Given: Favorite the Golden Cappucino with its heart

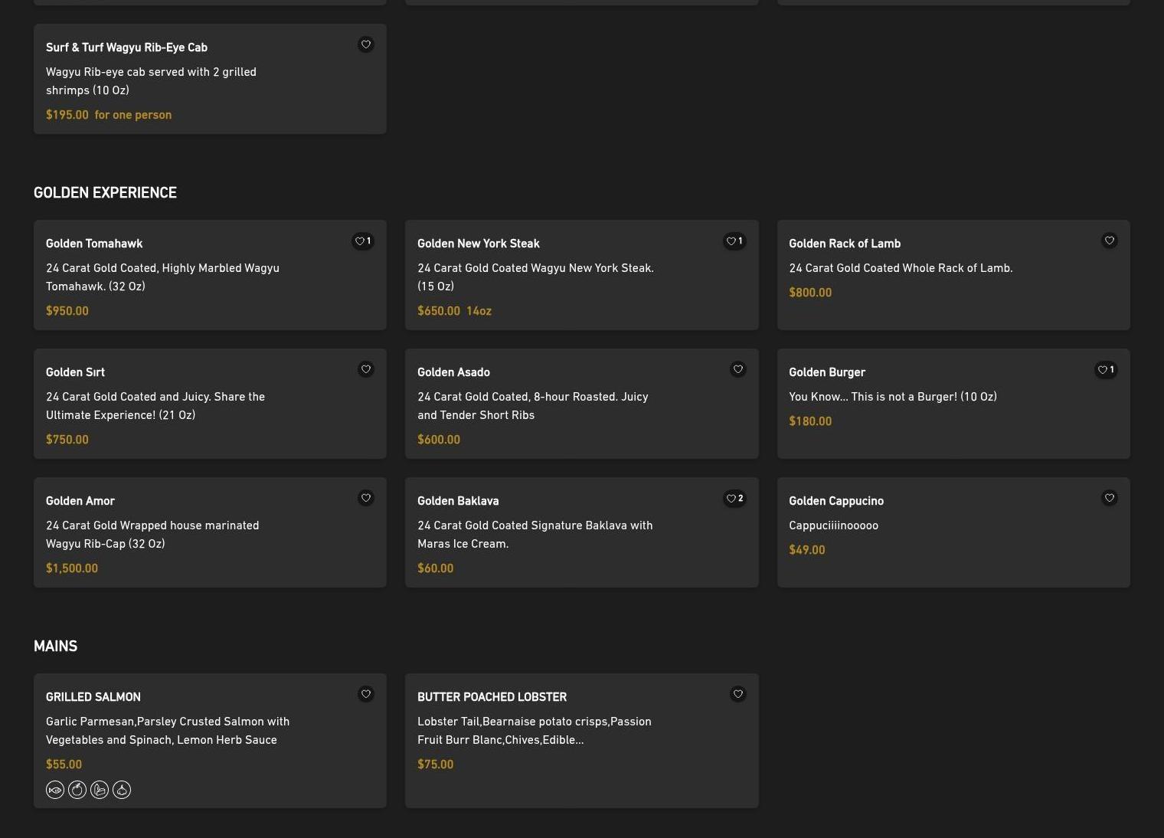Looking at the screenshot, I should pos(1109,498).
